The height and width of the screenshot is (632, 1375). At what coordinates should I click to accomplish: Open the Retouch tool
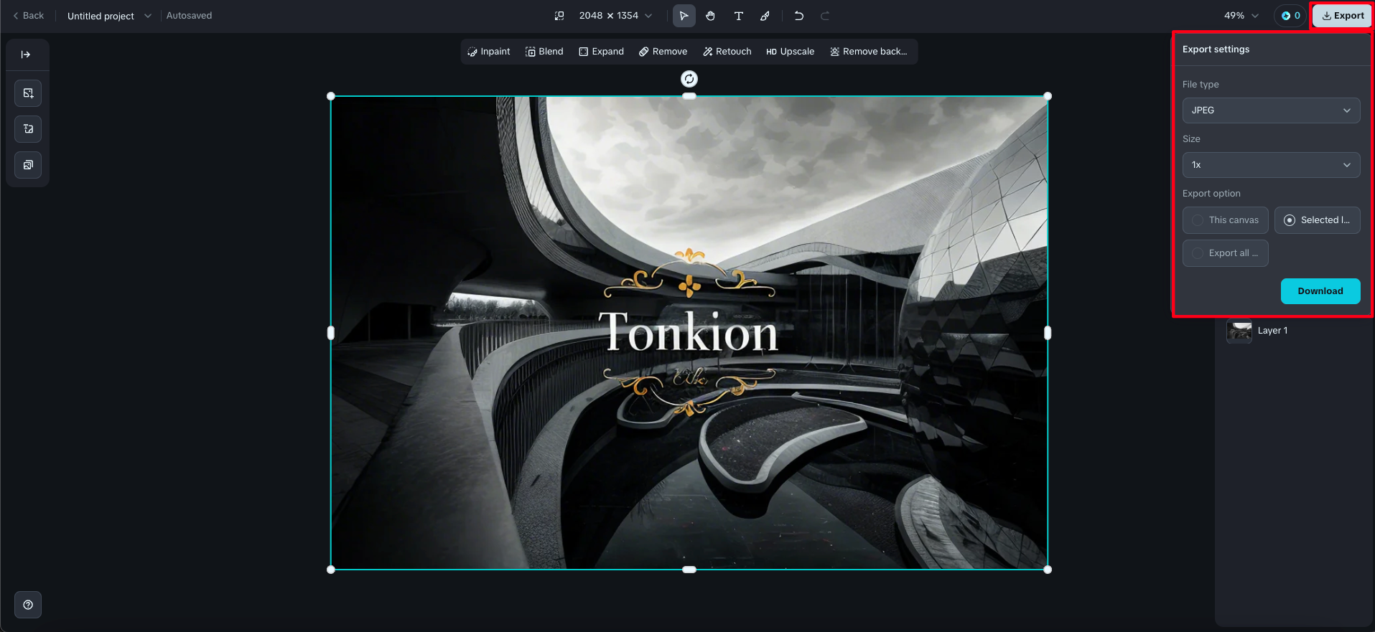(x=727, y=52)
